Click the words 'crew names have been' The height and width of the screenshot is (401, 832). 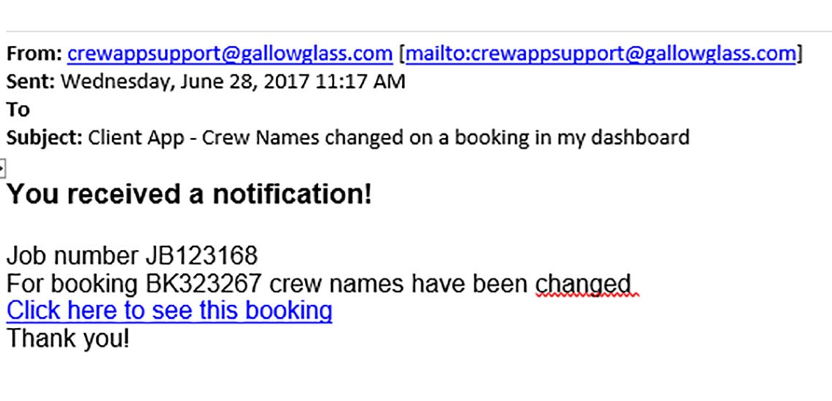click(x=394, y=283)
